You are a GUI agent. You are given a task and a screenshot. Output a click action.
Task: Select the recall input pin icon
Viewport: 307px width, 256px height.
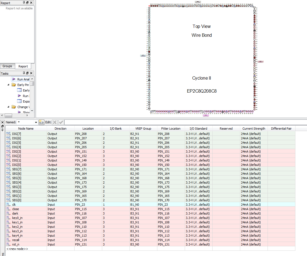pos(8,240)
